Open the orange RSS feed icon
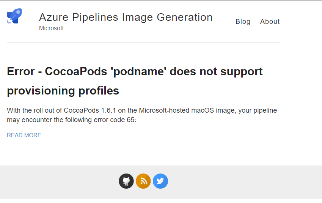 (x=143, y=181)
